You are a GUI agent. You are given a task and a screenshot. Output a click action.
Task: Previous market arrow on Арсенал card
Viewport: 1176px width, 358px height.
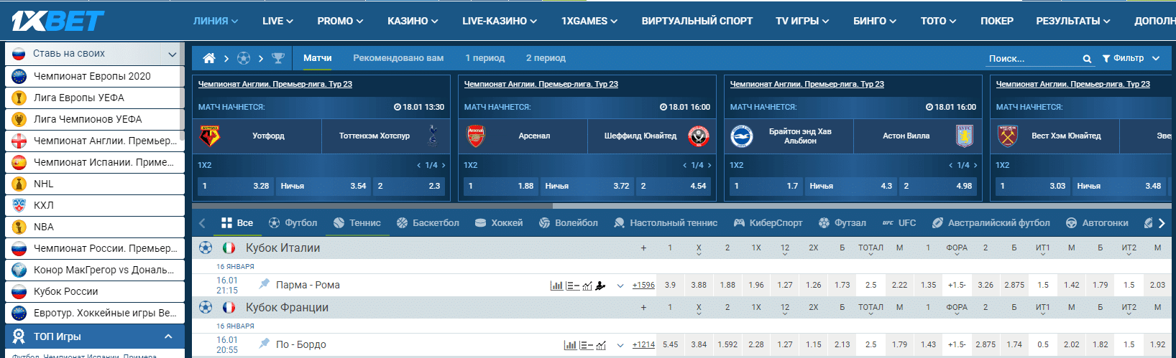coord(684,165)
